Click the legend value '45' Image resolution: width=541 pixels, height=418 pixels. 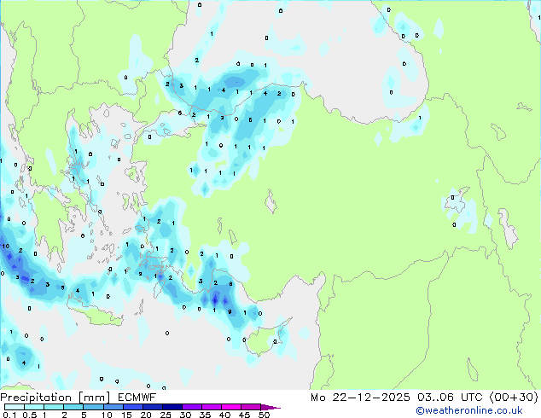click(x=244, y=415)
